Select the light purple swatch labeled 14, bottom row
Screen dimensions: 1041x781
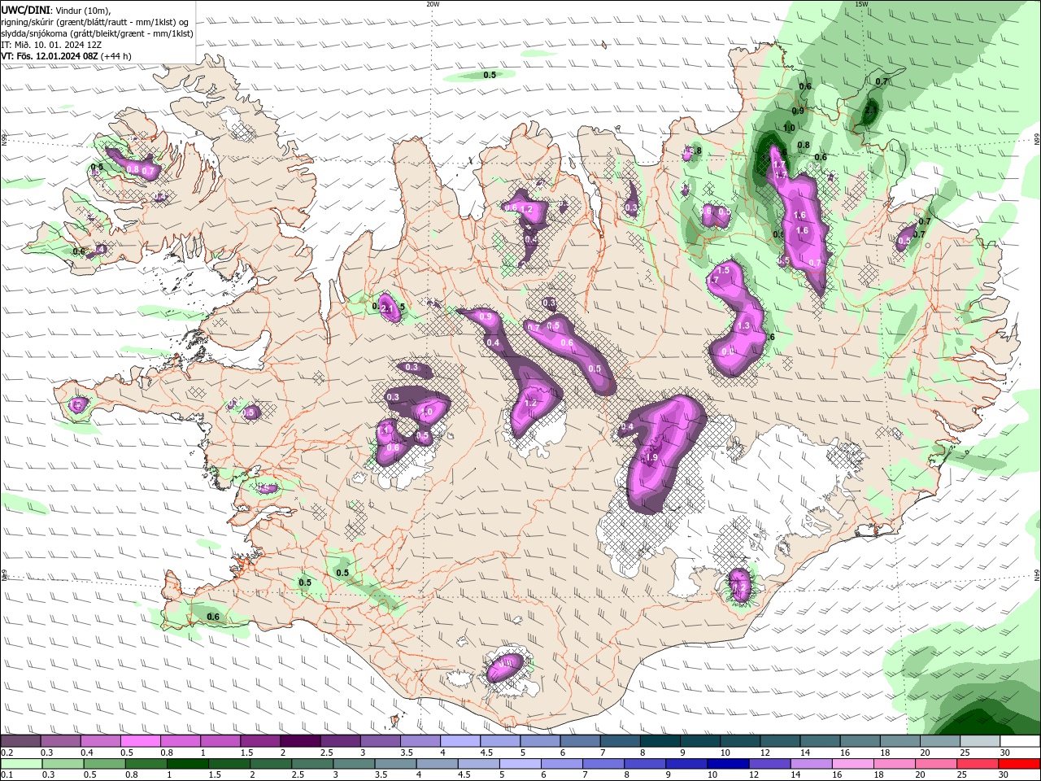810,764
